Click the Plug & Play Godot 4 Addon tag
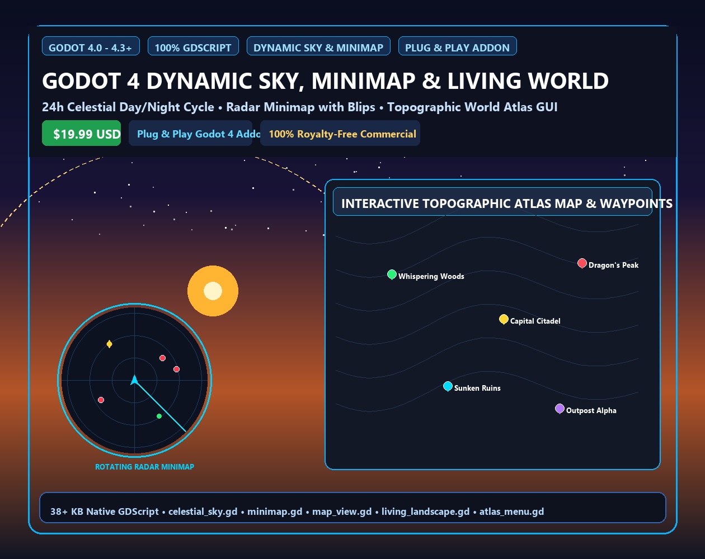This screenshot has height=559, width=705. pos(190,133)
